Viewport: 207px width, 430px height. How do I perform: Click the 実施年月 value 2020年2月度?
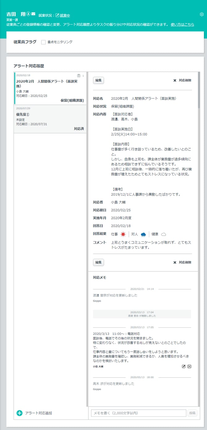click(121, 218)
